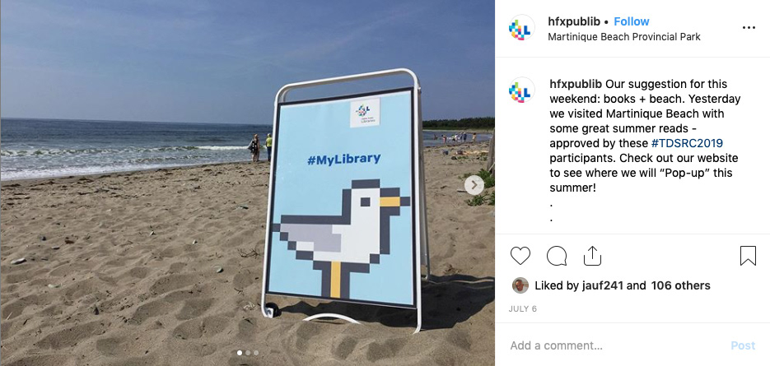Select the second carousel dot indicator

pyautogui.click(x=248, y=353)
